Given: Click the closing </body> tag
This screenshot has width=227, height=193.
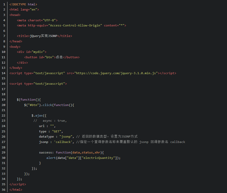Looking at the screenshot, I should coord(16,68).
